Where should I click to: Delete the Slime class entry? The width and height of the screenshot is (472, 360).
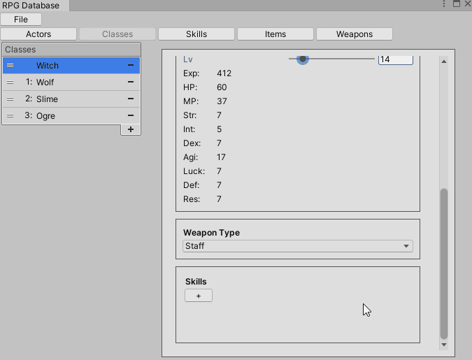tap(131, 99)
